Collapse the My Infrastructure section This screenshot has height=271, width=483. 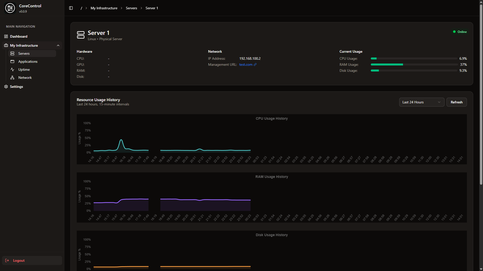click(x=58, y=45)
